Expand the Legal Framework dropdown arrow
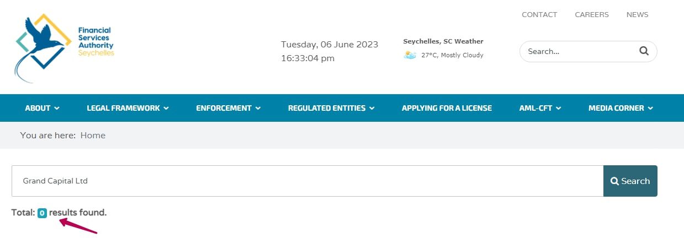 click(166, 109)
